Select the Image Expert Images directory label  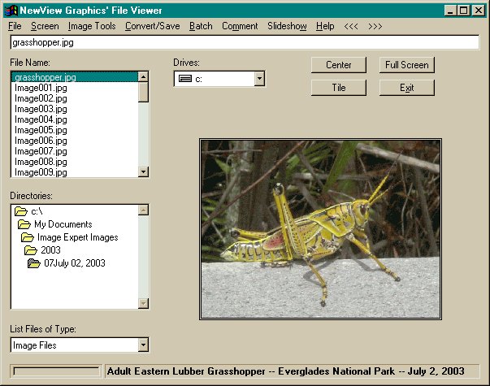point(77,237)
